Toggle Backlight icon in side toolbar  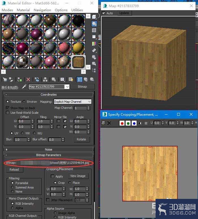94,24
